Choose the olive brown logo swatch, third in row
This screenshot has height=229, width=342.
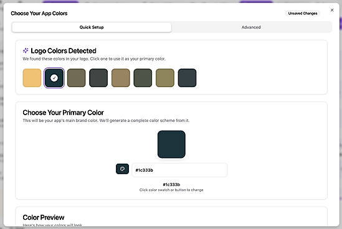(77, 78)
